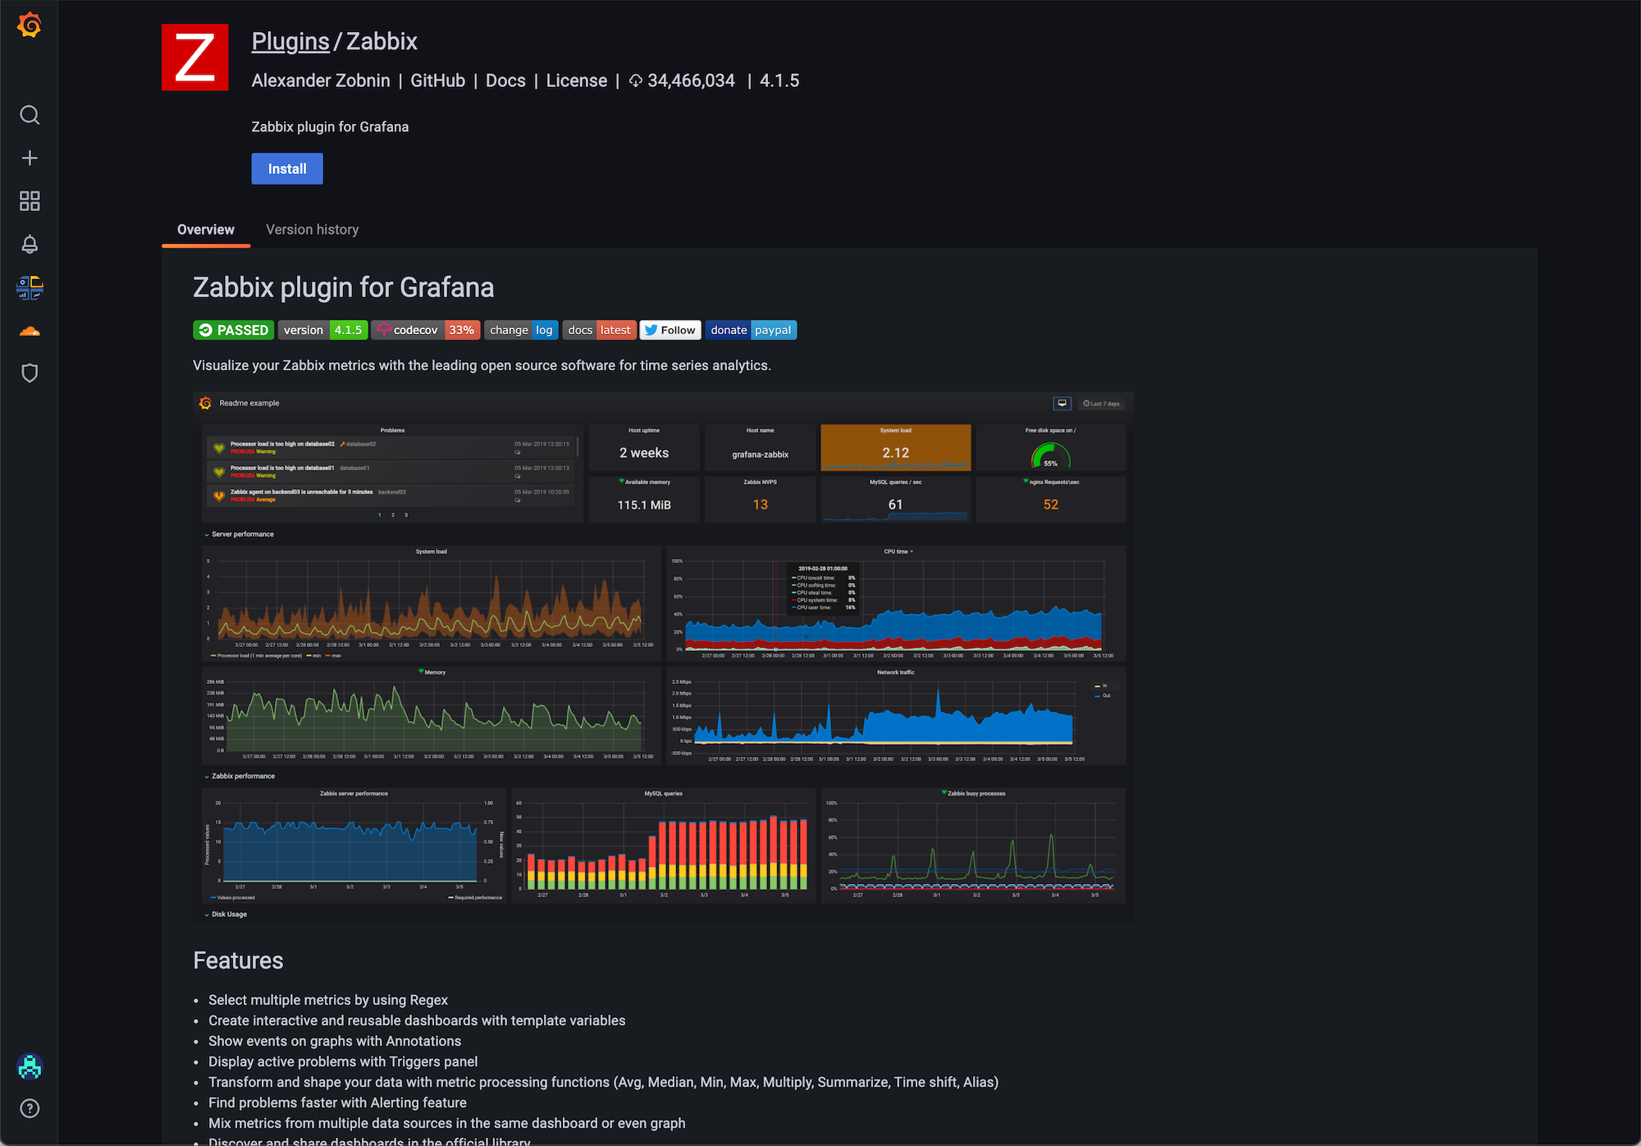Open the GitHub link
Image resolution: width=1641 pixels, height=1146 pixels.
click(437, 80)
